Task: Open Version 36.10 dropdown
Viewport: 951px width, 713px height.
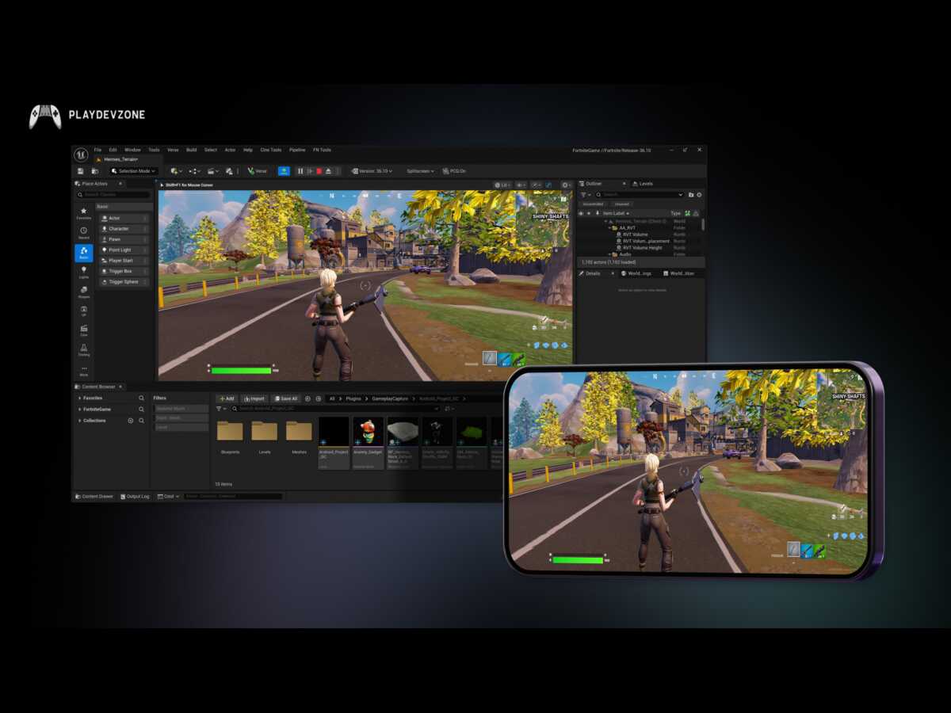Action: [372, 171]
